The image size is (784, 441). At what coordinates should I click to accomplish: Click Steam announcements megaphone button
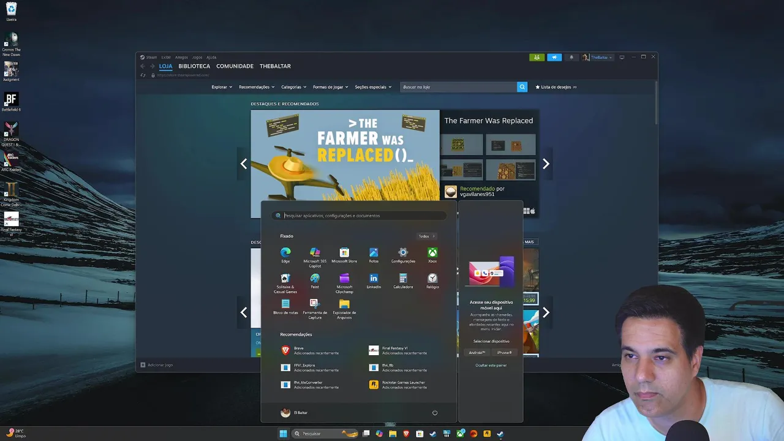[554, 57]
